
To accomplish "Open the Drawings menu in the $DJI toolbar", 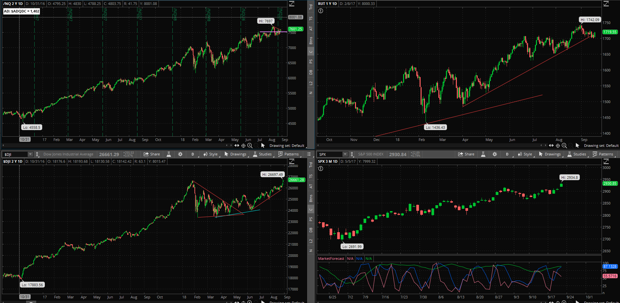I will tap(236, 154).
